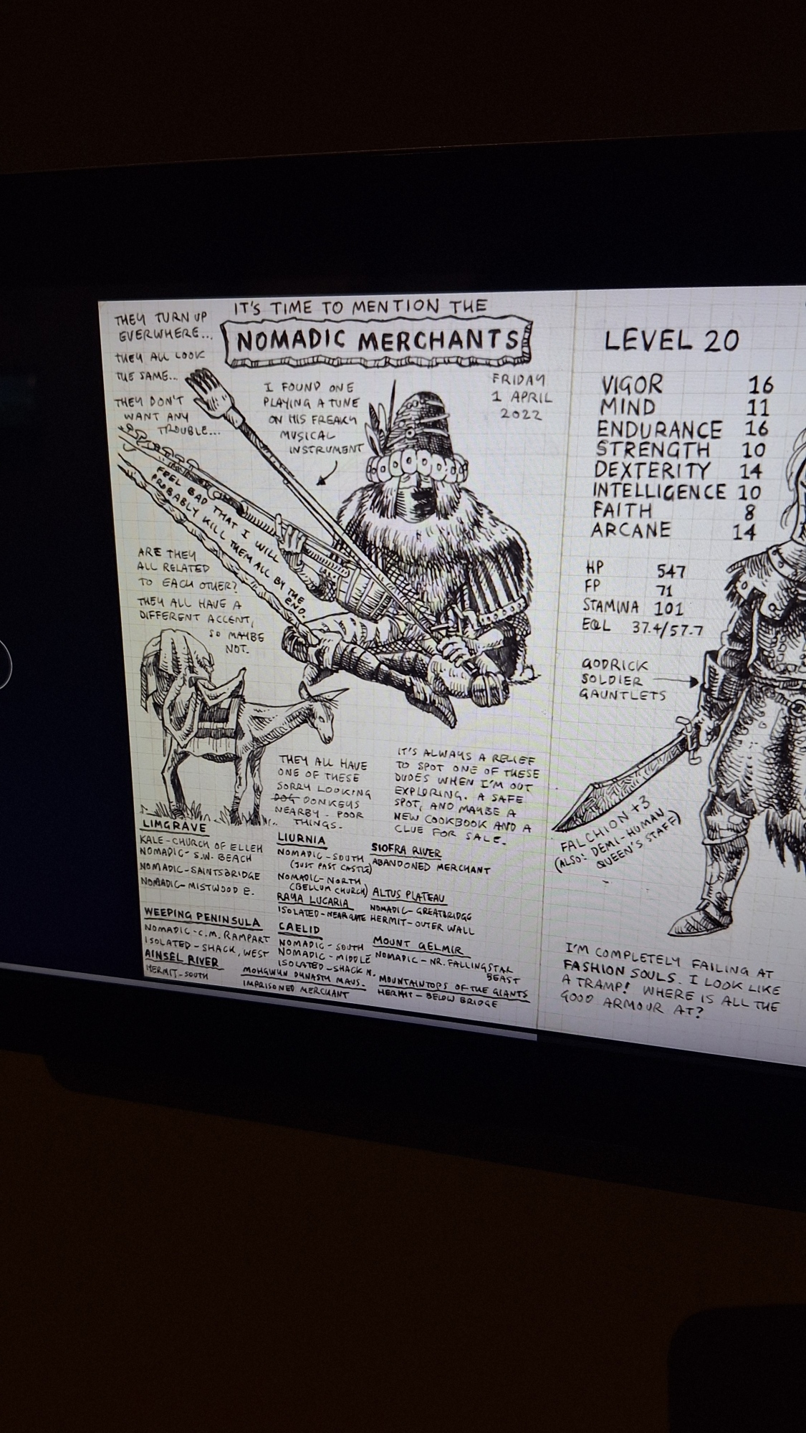Viewport: 806px width, 1433px height.
Task: Select the Liurnia location heading
Action: point(302,840)
